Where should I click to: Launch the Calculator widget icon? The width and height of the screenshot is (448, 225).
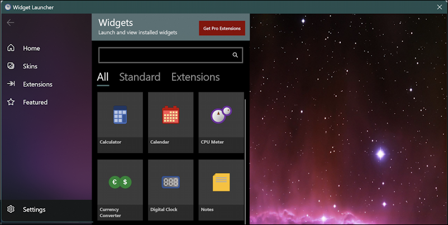[x=120, y=115]
